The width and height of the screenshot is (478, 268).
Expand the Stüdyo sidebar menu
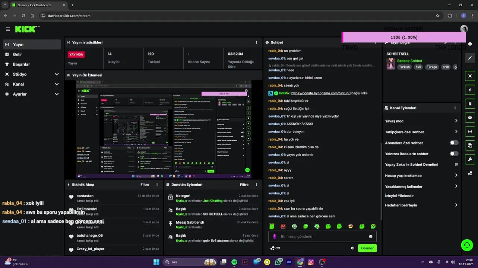pos(32,74)
